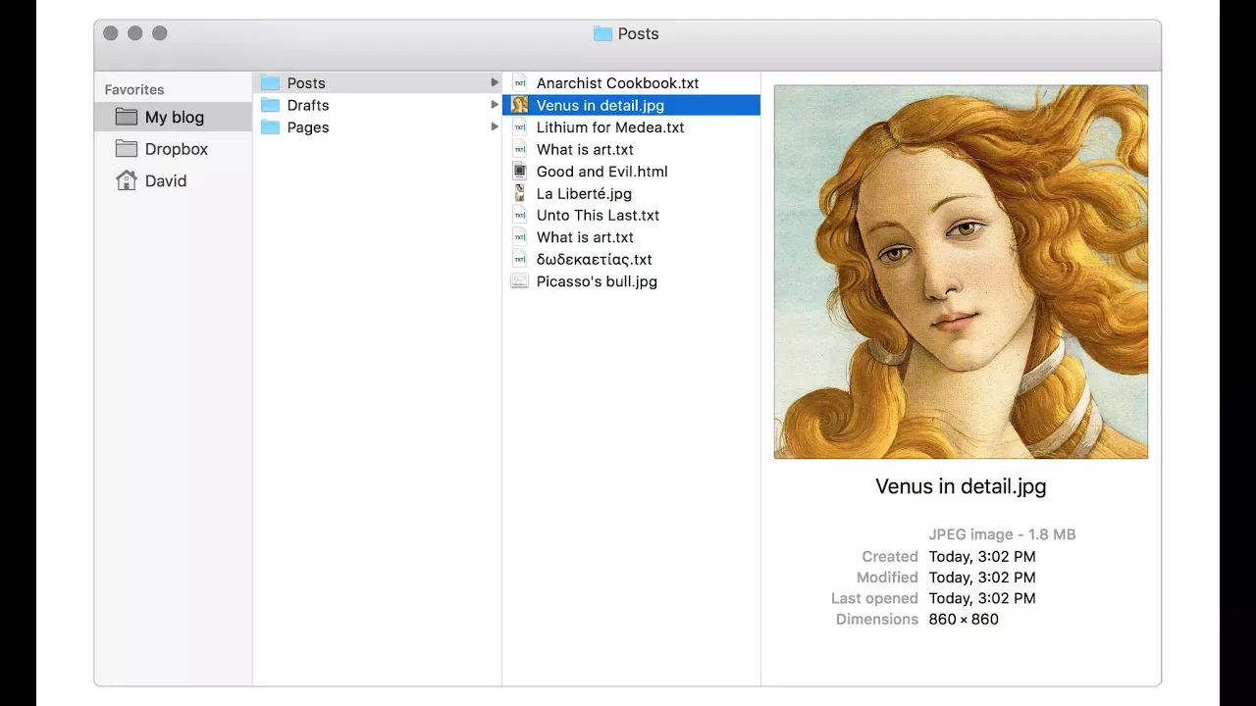Click the Venus in detail.jpg thumbnail icon
The image size is (1256, 706).
coord(520,105)
